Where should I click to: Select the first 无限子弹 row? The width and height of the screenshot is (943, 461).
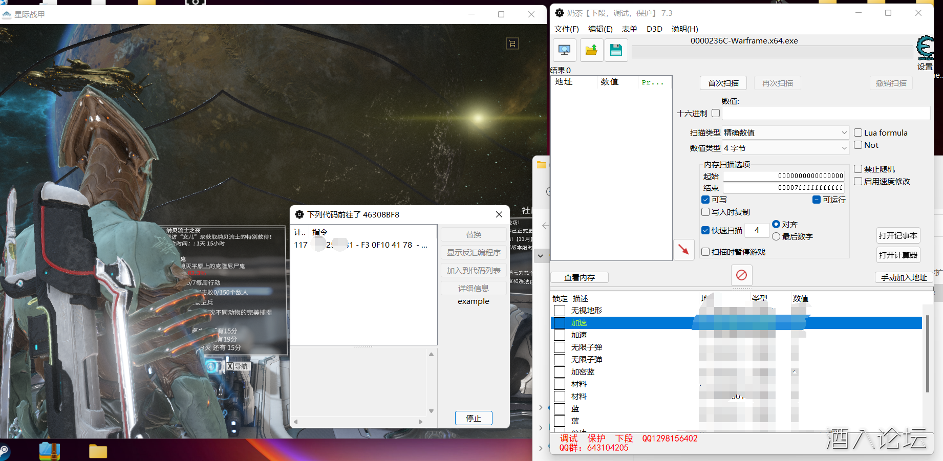click(x=736, y=347)
